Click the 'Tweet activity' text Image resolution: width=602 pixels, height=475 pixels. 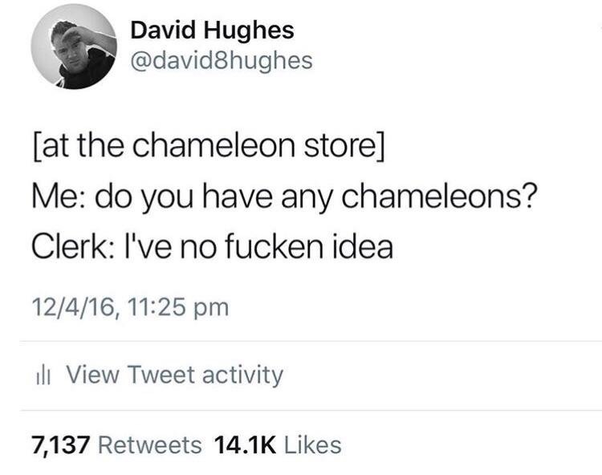coord(205,375)
